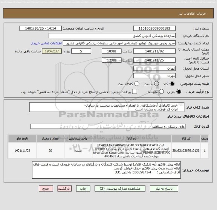Choose متوسط purchase process option
The image size is (217, 210).
pos(161,92)
